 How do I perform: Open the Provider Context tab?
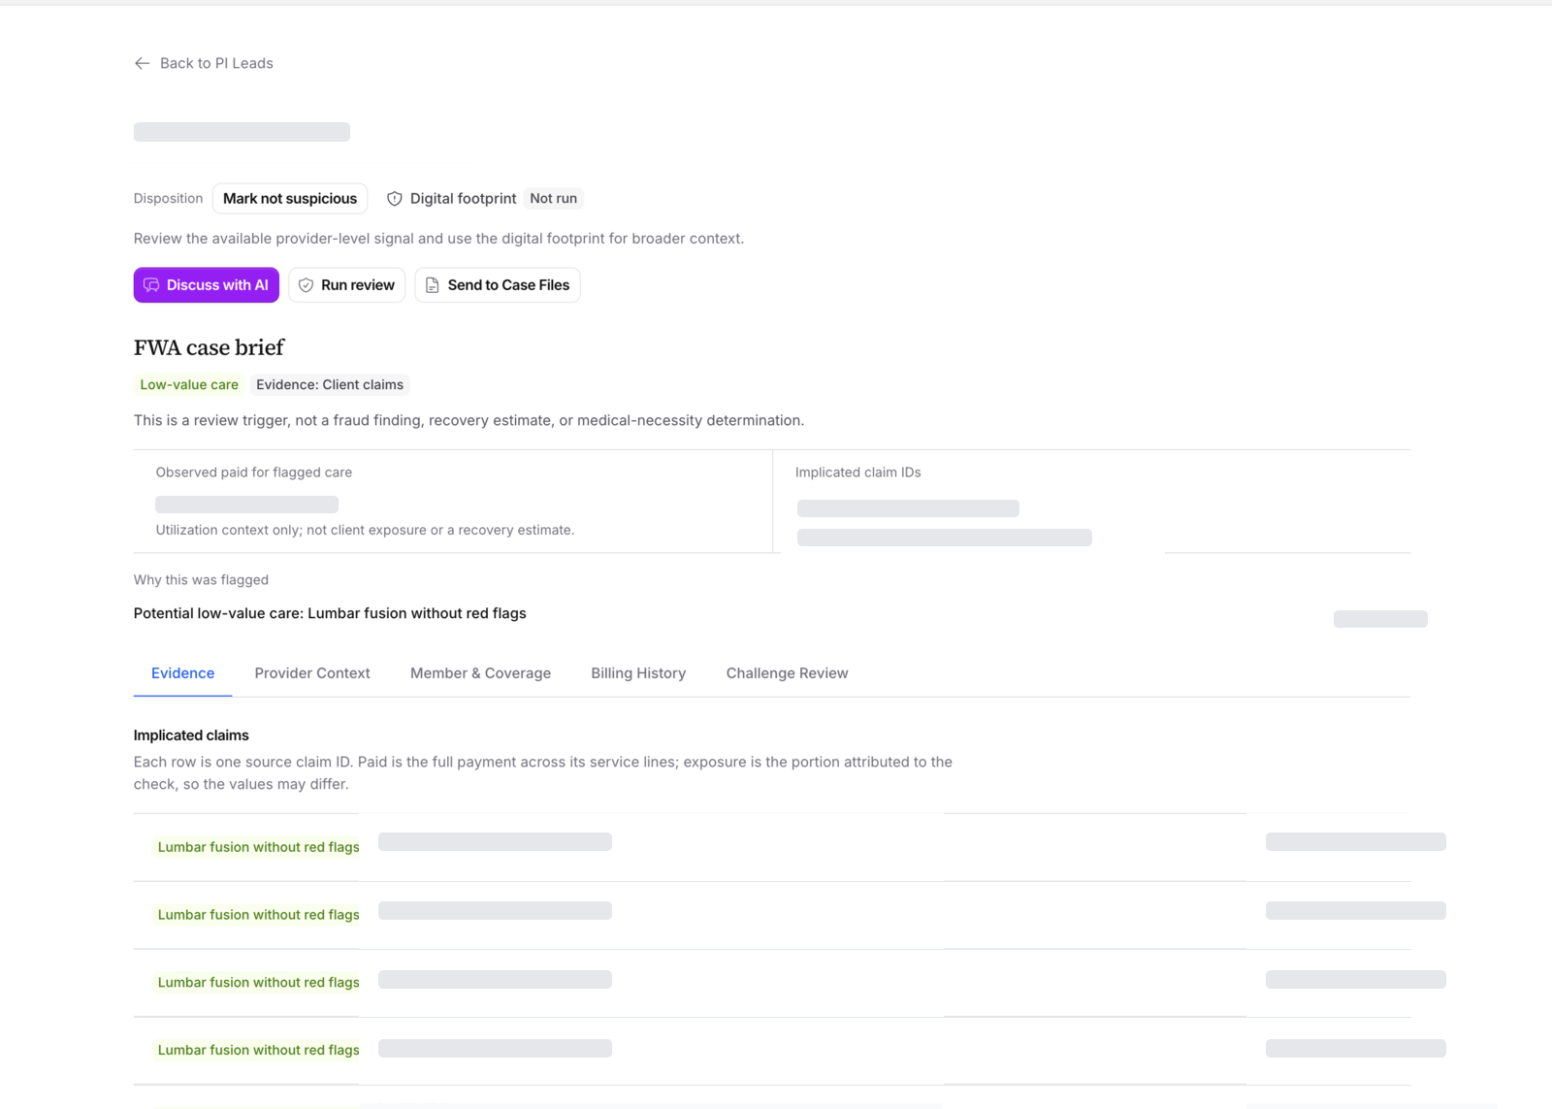[x=312, y=673]
